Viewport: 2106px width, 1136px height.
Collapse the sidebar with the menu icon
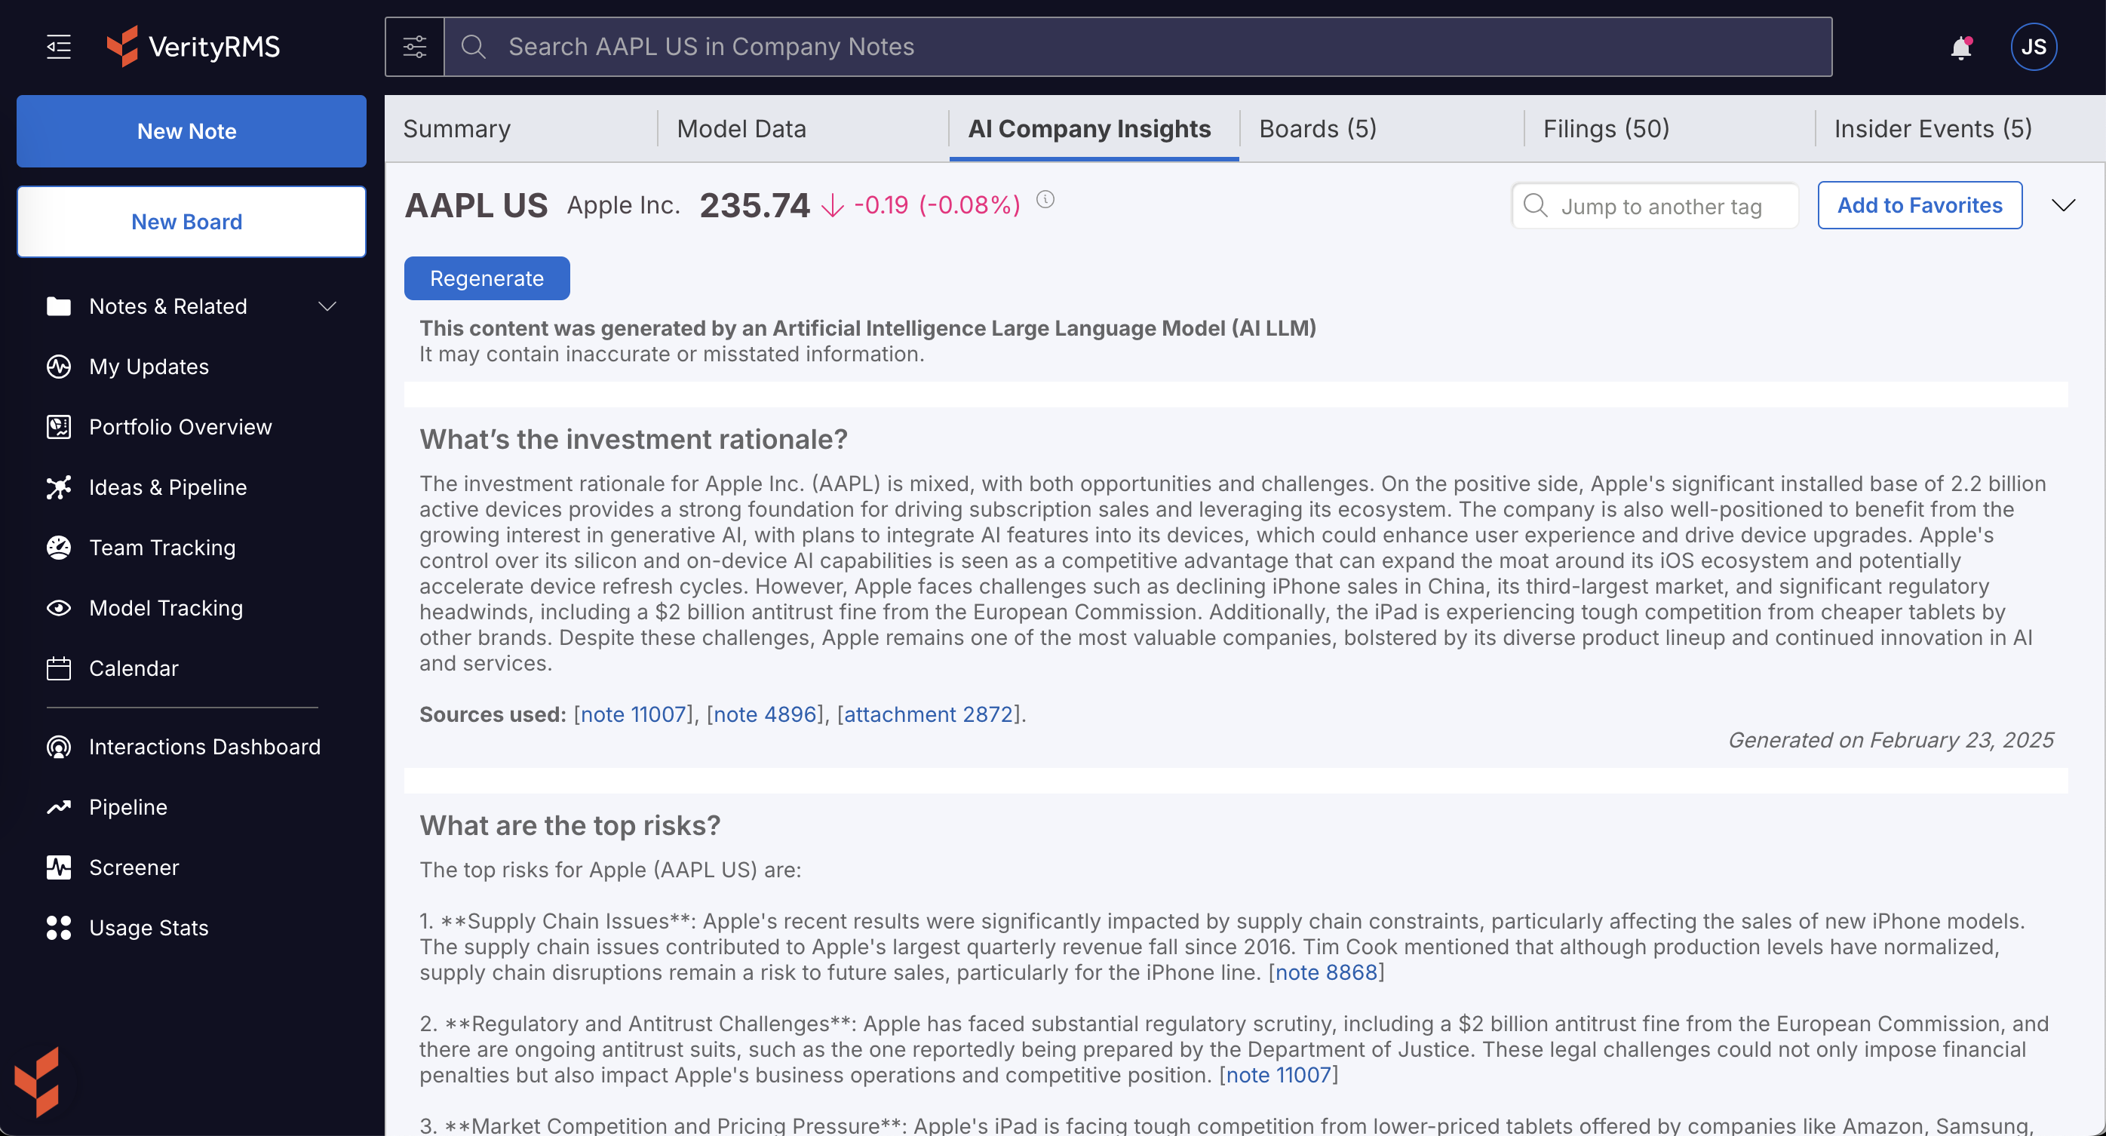click(x=58, y=47)
